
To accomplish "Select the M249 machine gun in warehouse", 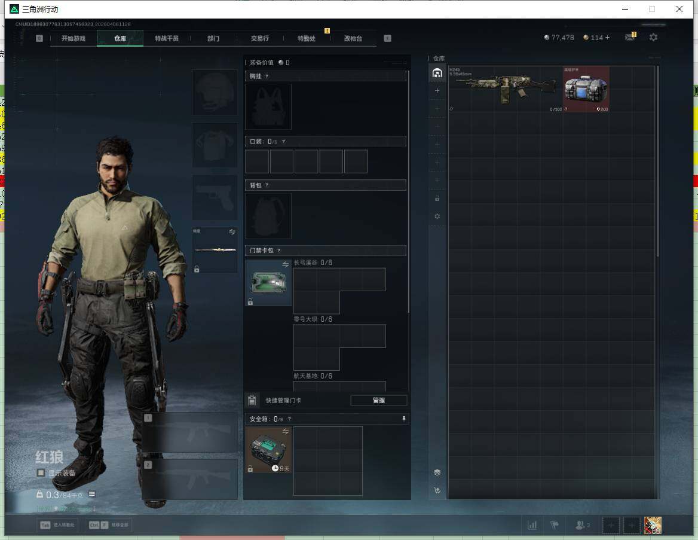I will [505, 89].
